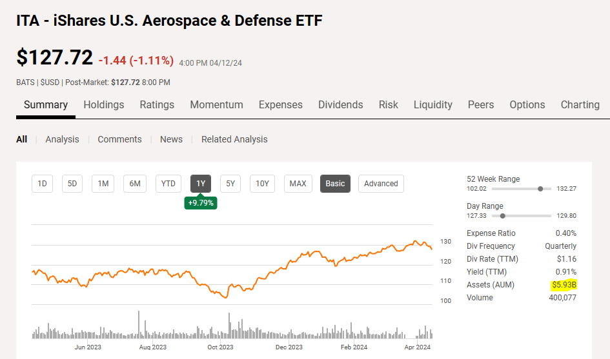Select Basic chart mode

(x=335, y=184)
